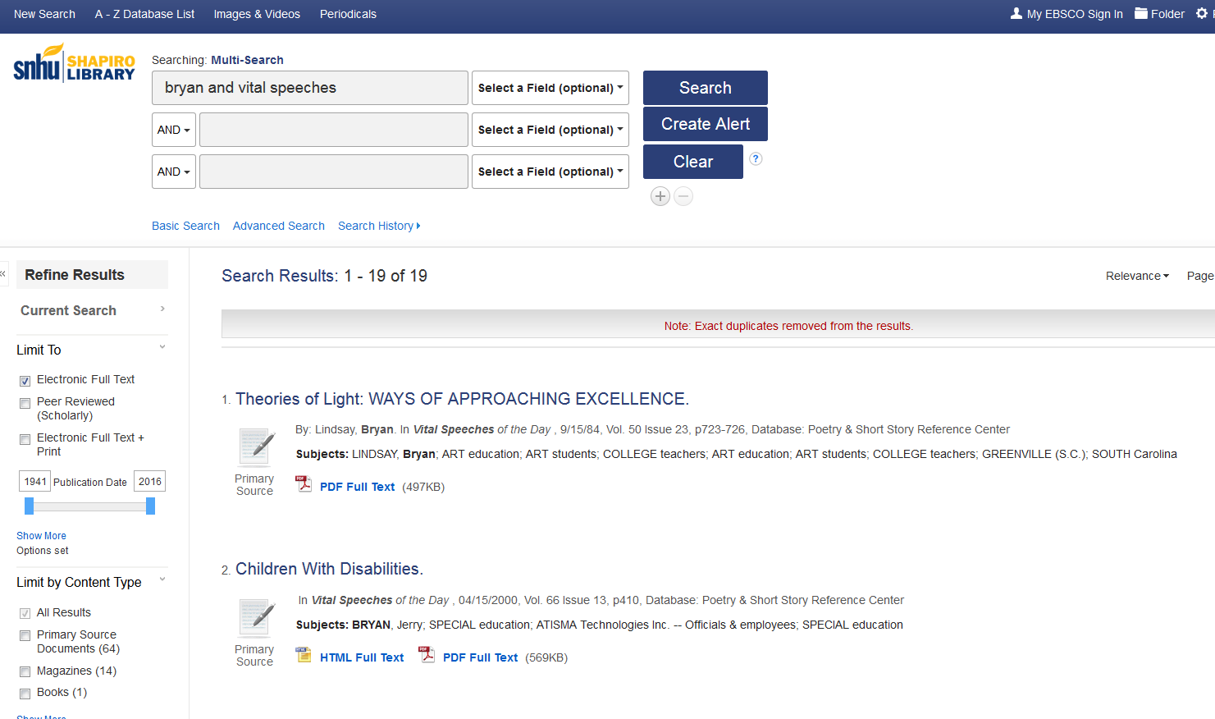Click right publication date slider handle
Image resolution: width=1215 pixels, height=719 pixels.
coord(150,506)
